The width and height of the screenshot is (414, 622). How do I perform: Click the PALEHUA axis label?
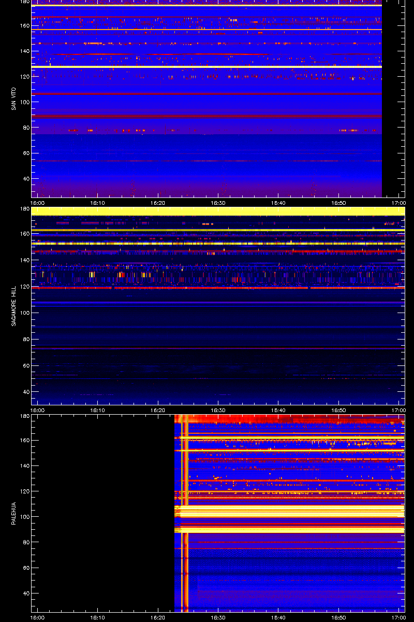(14, 513)
